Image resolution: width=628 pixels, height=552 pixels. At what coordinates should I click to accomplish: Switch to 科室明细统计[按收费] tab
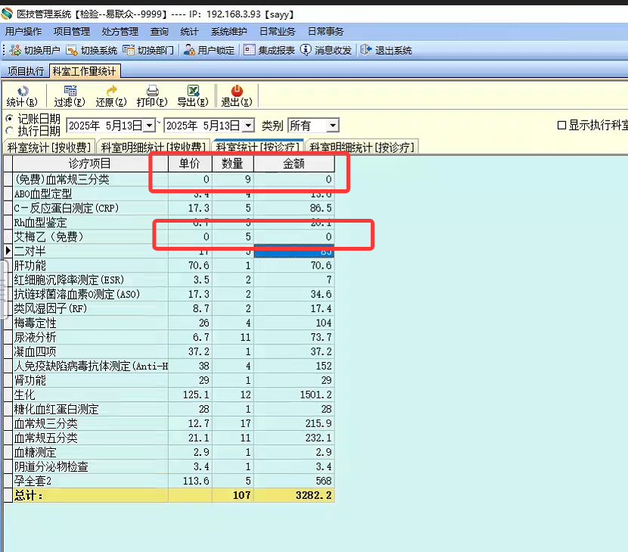pyautogui.click(x=153, y=148)
